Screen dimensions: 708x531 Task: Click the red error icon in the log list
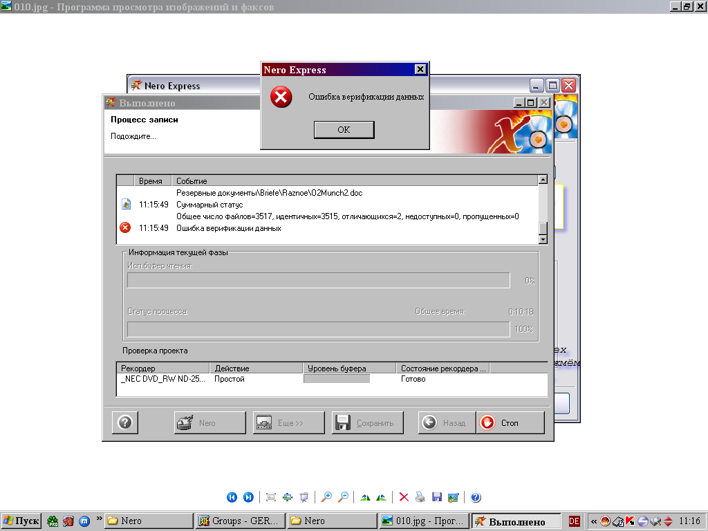[x=125, y=227]
